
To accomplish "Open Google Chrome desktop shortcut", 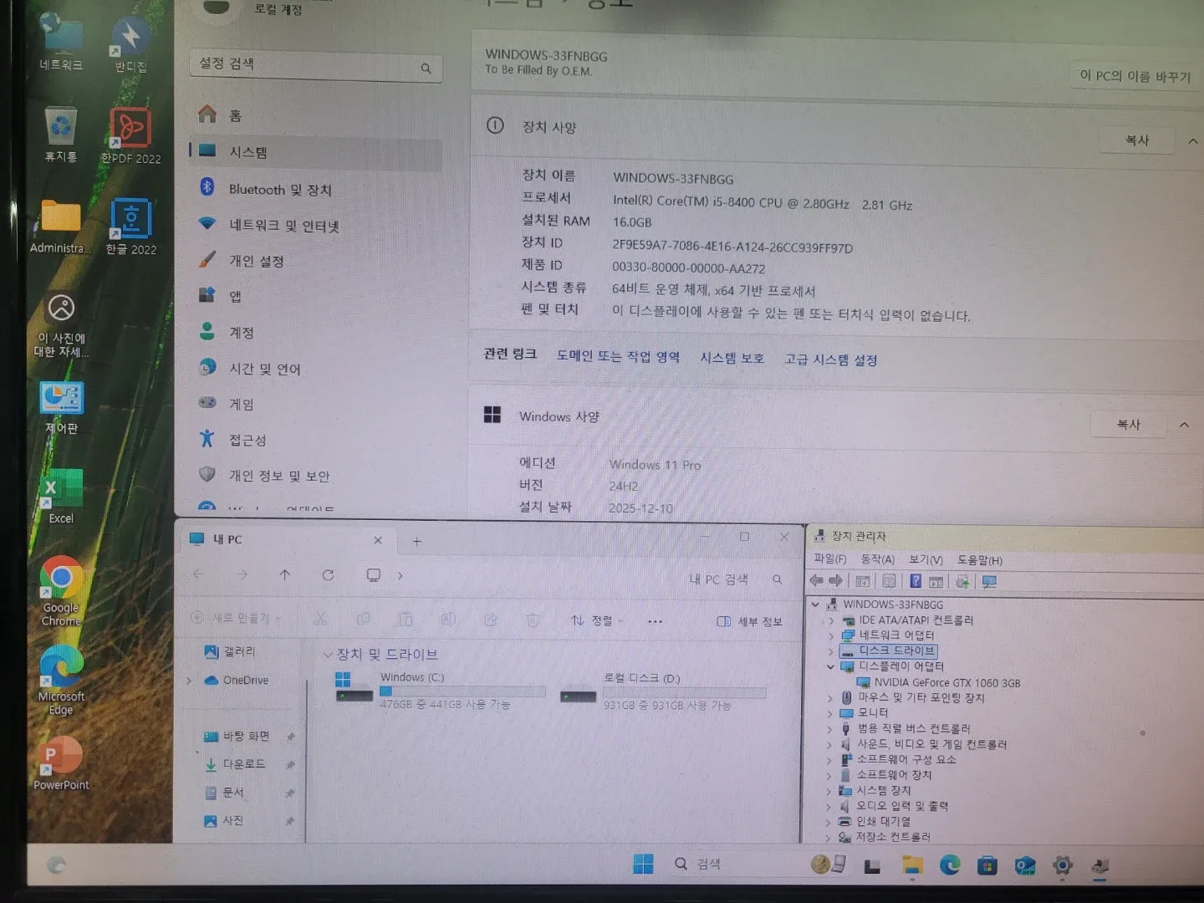I will 62,590.
